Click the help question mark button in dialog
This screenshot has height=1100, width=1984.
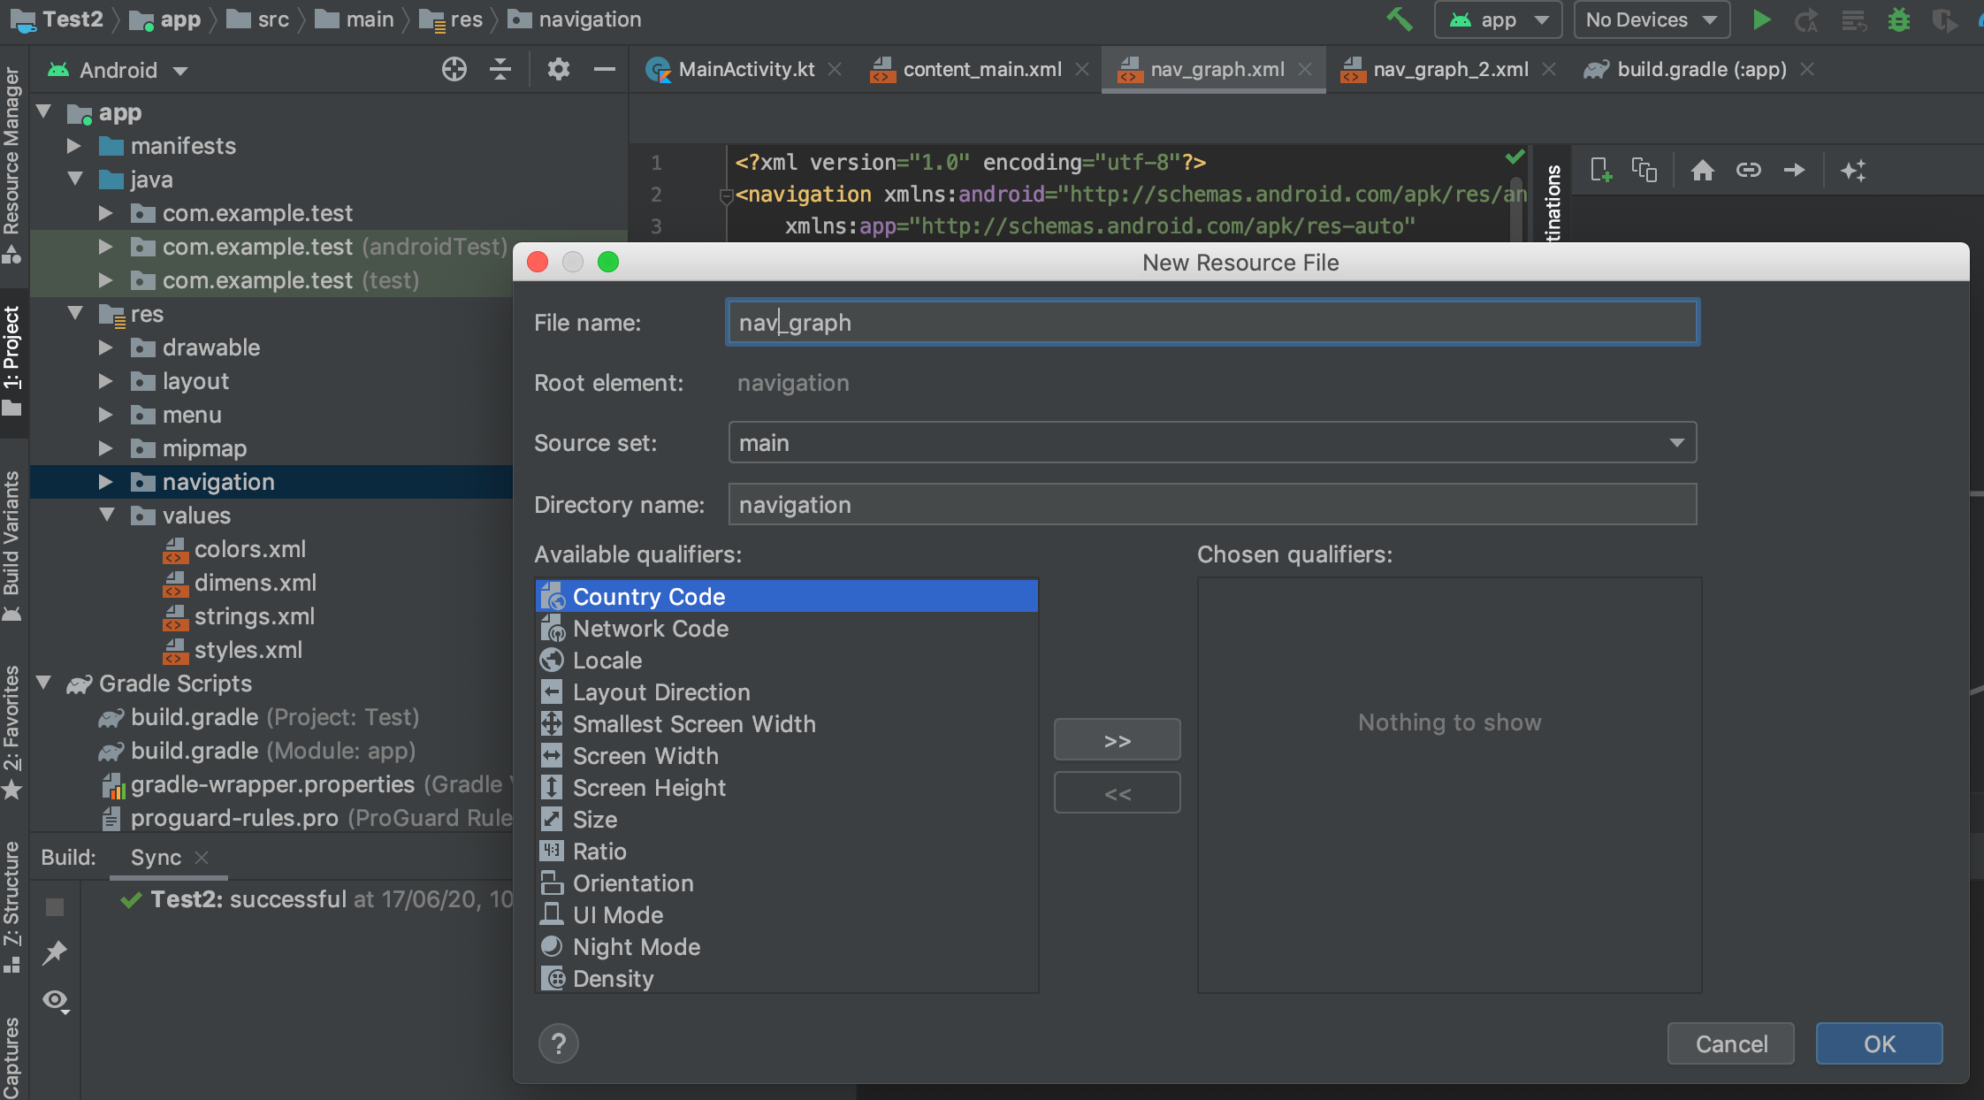click(x=559, y=1044)
